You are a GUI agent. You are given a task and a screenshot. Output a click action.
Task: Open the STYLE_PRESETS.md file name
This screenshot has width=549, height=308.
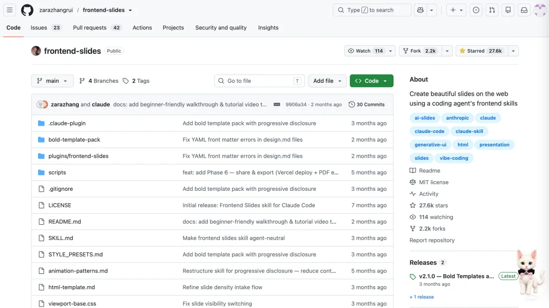(x=76, y=255)
